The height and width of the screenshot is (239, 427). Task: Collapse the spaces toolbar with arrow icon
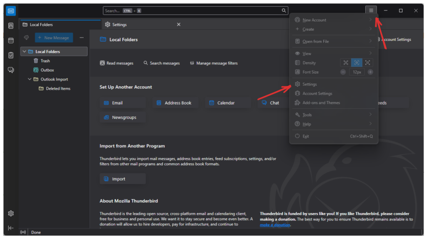(11, 228)
